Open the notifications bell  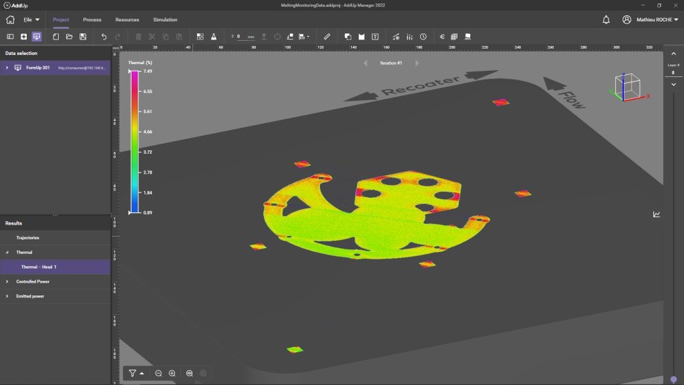tap(606, 20)
